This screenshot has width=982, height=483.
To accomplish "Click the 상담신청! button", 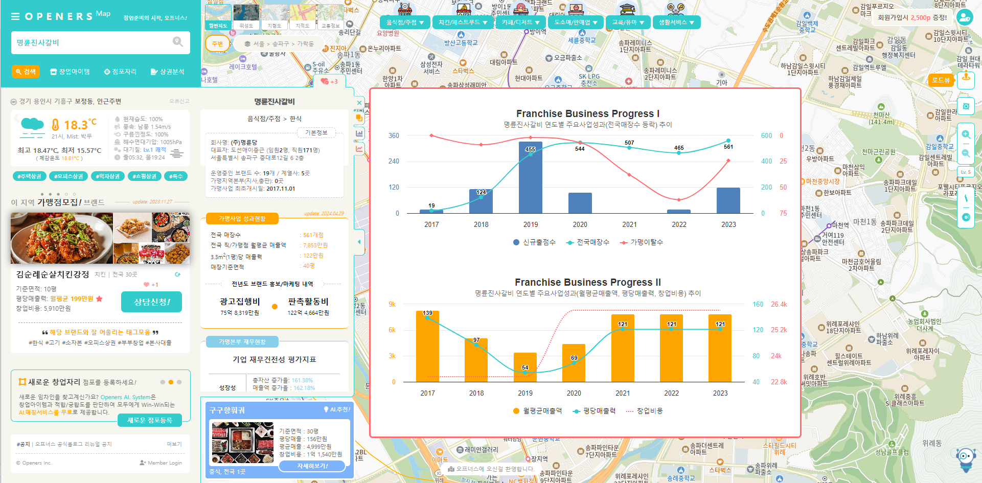I will tap(151, 302).
